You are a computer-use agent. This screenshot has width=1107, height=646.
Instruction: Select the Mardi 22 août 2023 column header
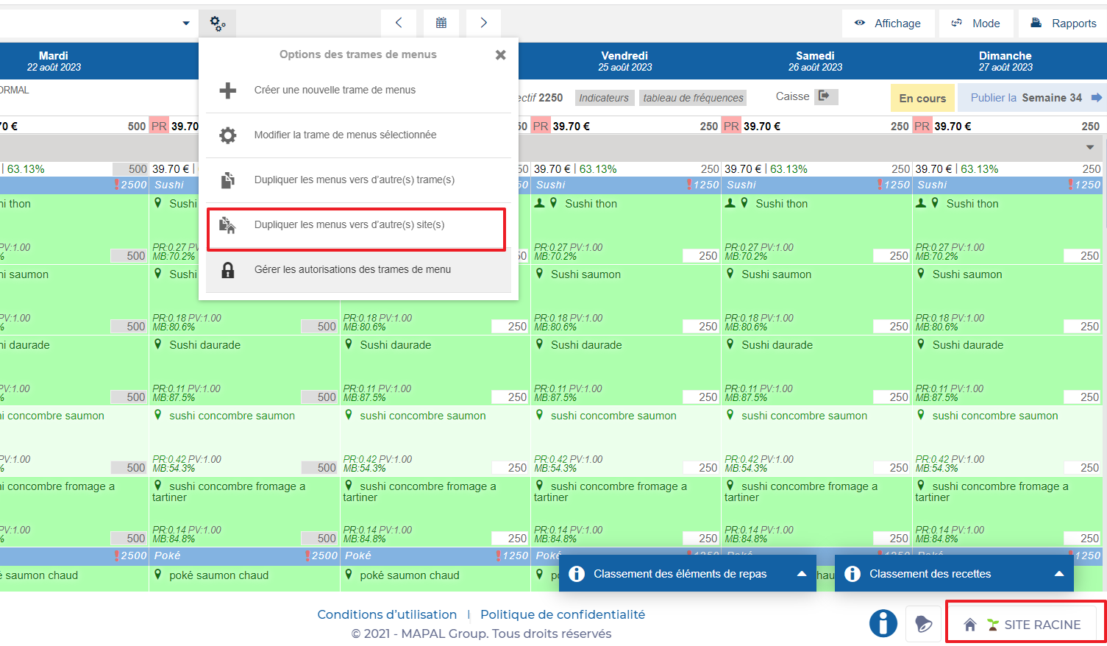pyautogui.click(x=54, y=61)
